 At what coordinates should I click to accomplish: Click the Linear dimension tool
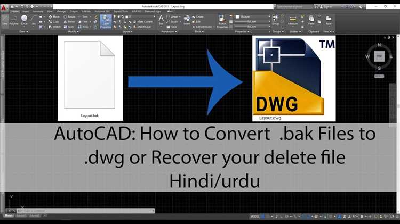click(x=172, y=16)
